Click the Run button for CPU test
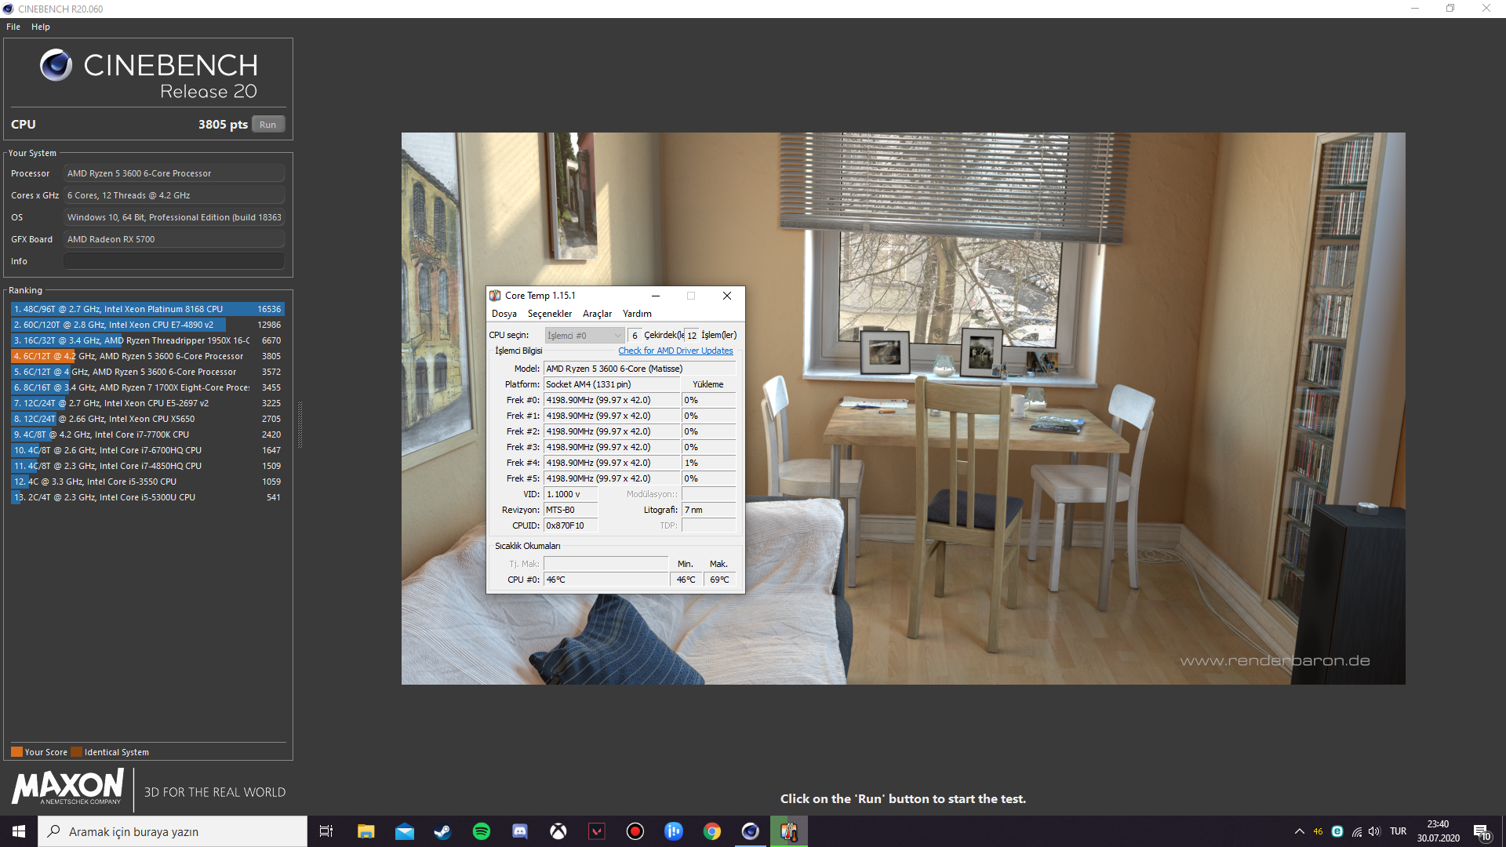This screenshot has height=847, width=1506. pos(267,125)
